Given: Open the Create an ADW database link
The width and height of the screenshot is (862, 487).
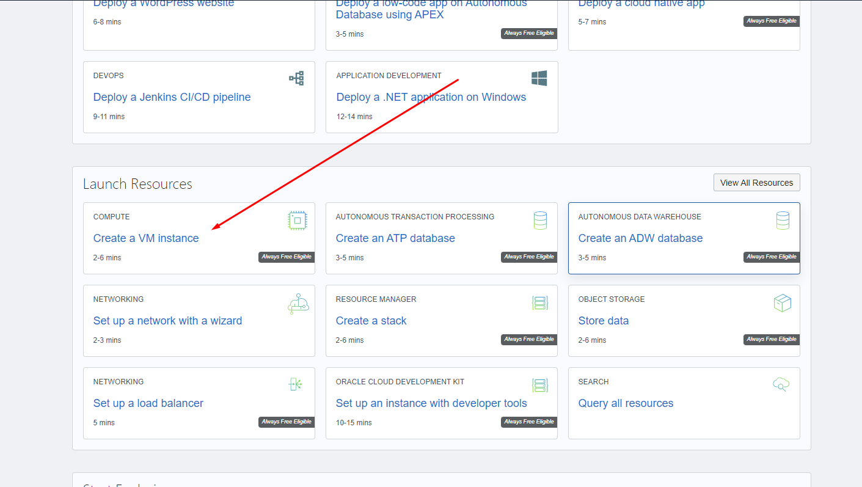Looking at the screenshot, I should click(640, 238).
